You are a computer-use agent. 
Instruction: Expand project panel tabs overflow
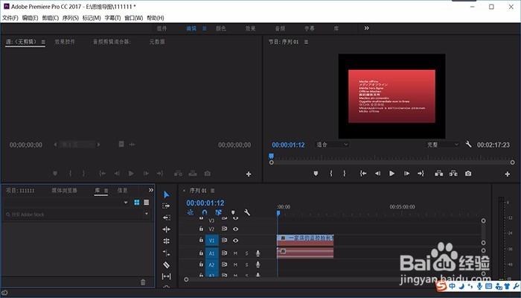point(151,190)
